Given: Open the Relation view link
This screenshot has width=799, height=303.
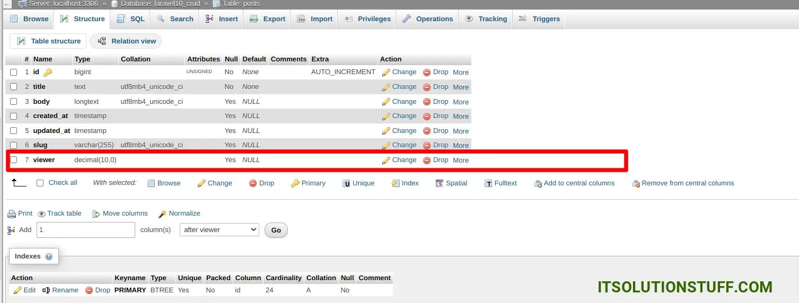Looking at the screenshot, I should click(126, 41).
